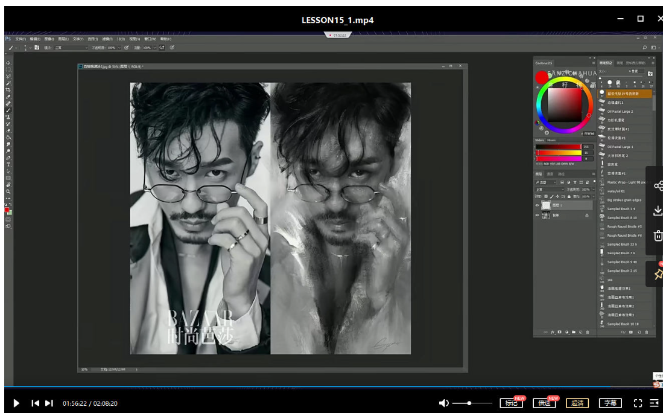Click the download icon on player sidebar
Image resolution: width=663 pixels, height=413 pixels.
tap(658, 210)
